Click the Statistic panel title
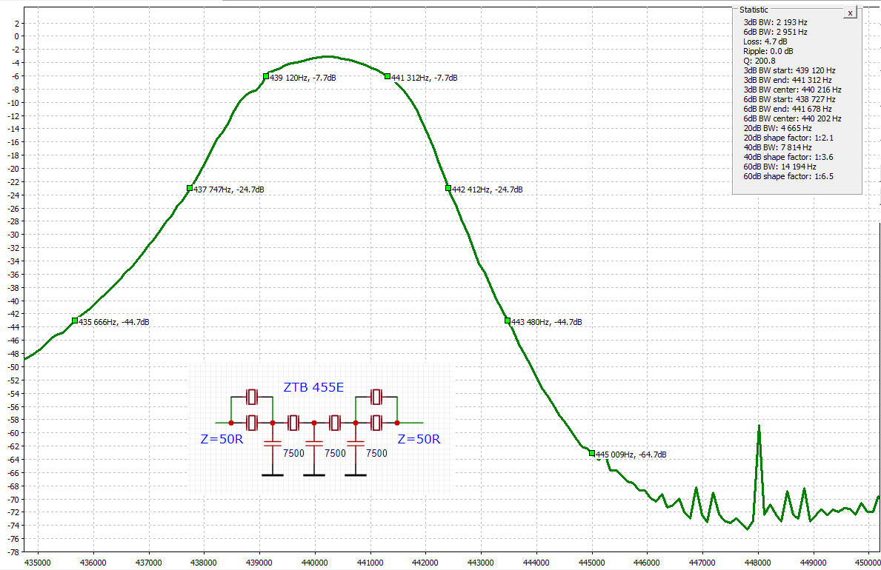This screenshot has height=570, width=881. [754, 10]
